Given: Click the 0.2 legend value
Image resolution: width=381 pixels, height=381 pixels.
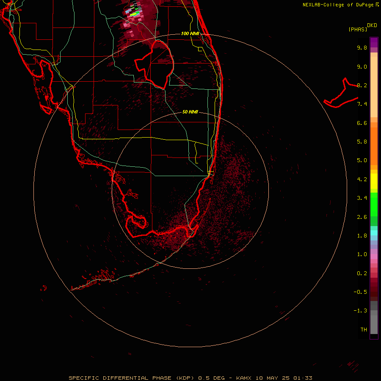Looking at the screenshot, I should click(x=362, y=273).
